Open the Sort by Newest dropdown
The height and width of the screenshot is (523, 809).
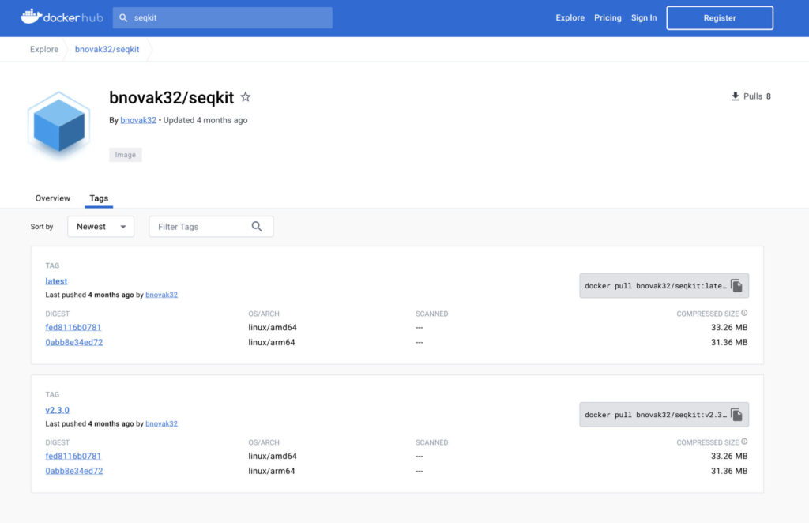tap(100, 227)
